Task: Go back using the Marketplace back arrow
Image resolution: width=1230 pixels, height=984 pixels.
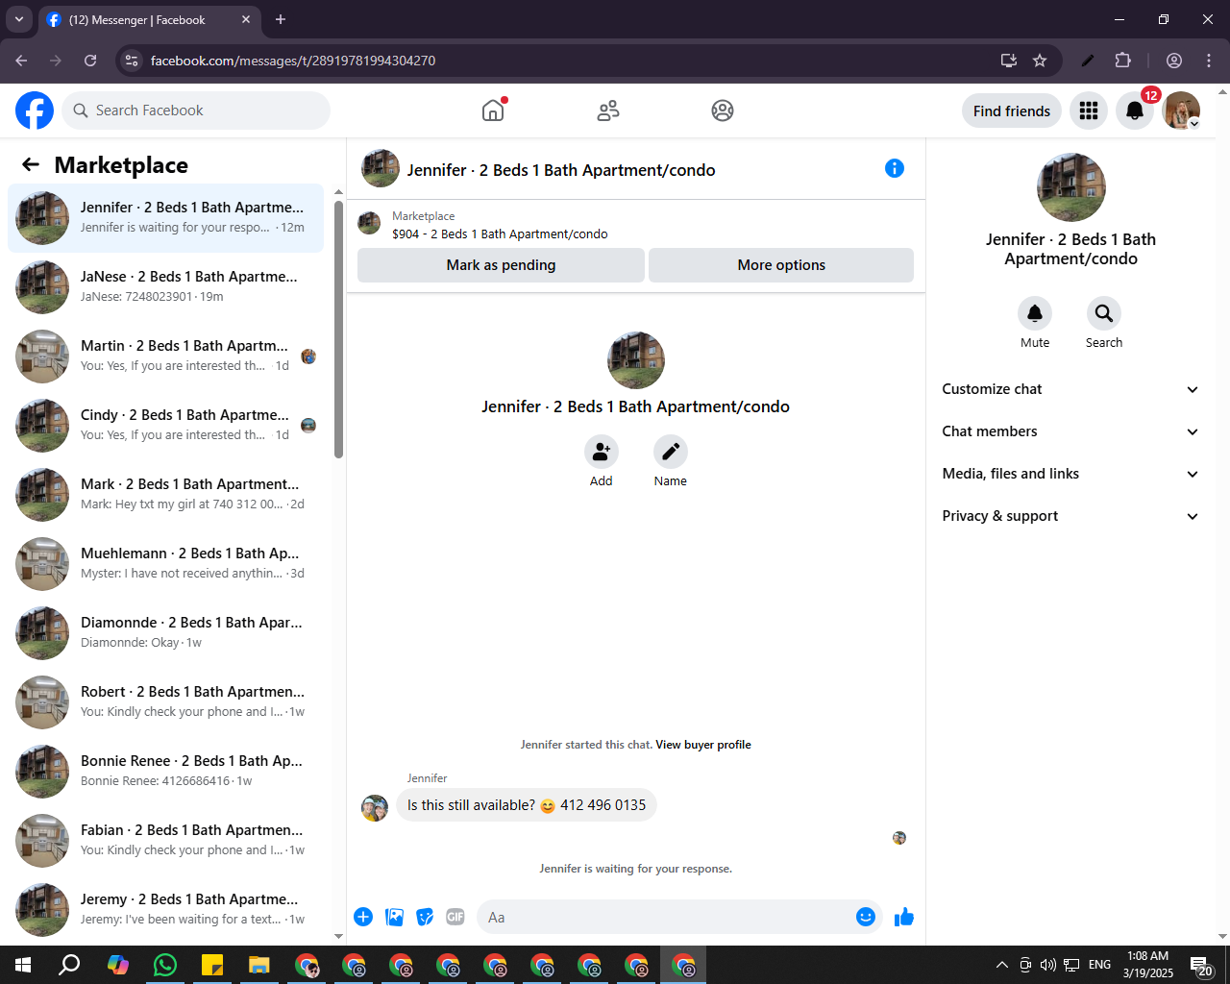Action: (31, 164)
